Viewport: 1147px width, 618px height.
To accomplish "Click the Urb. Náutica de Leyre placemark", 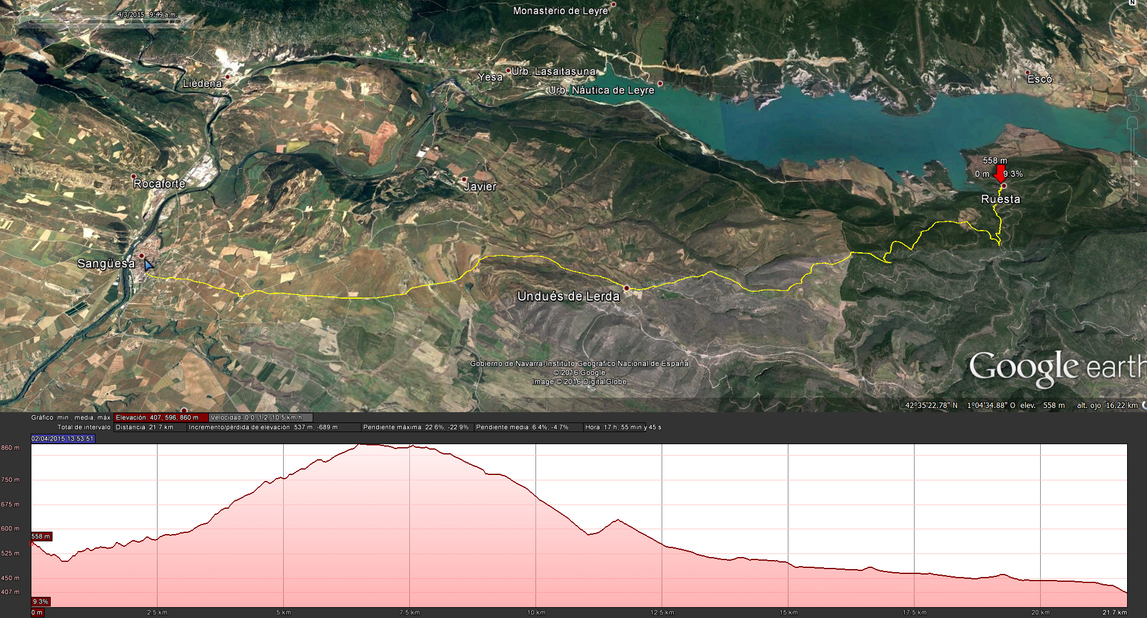I will point(660,83).
